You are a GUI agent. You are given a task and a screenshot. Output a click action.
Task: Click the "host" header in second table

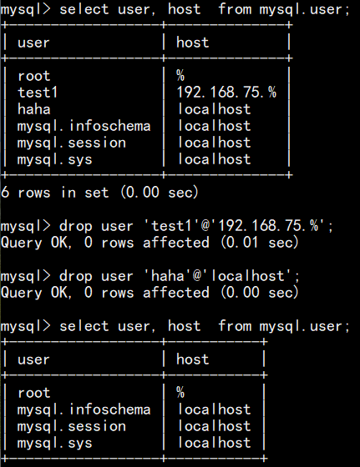tap(193, 359)
